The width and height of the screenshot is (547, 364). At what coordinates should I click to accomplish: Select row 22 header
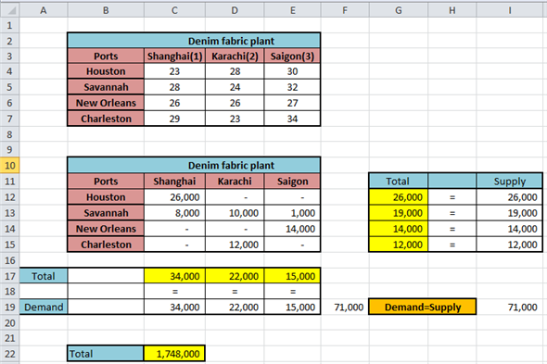pyautogui.click(x=10, y=354)
